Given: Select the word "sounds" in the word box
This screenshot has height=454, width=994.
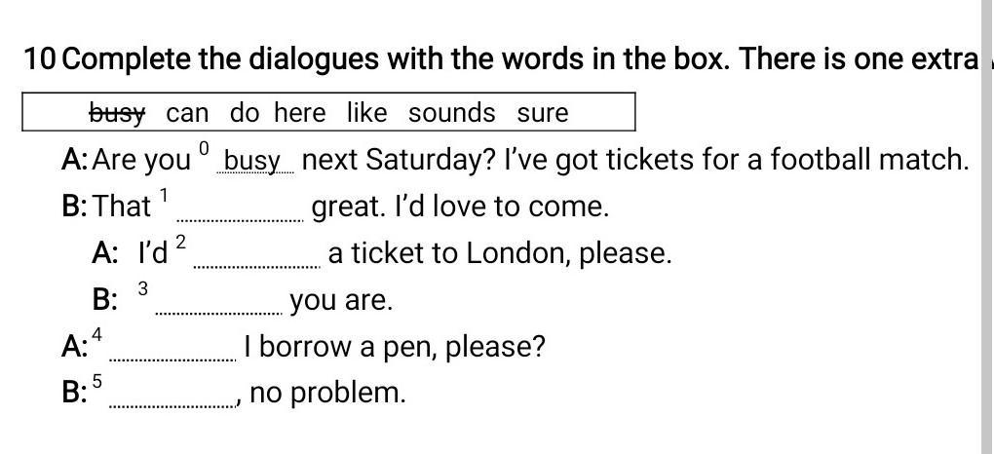Looking at the screenshot, I should tap(451, 113).
